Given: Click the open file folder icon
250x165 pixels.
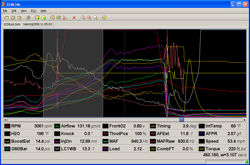Looking at the screenshot, I should 7,18.
